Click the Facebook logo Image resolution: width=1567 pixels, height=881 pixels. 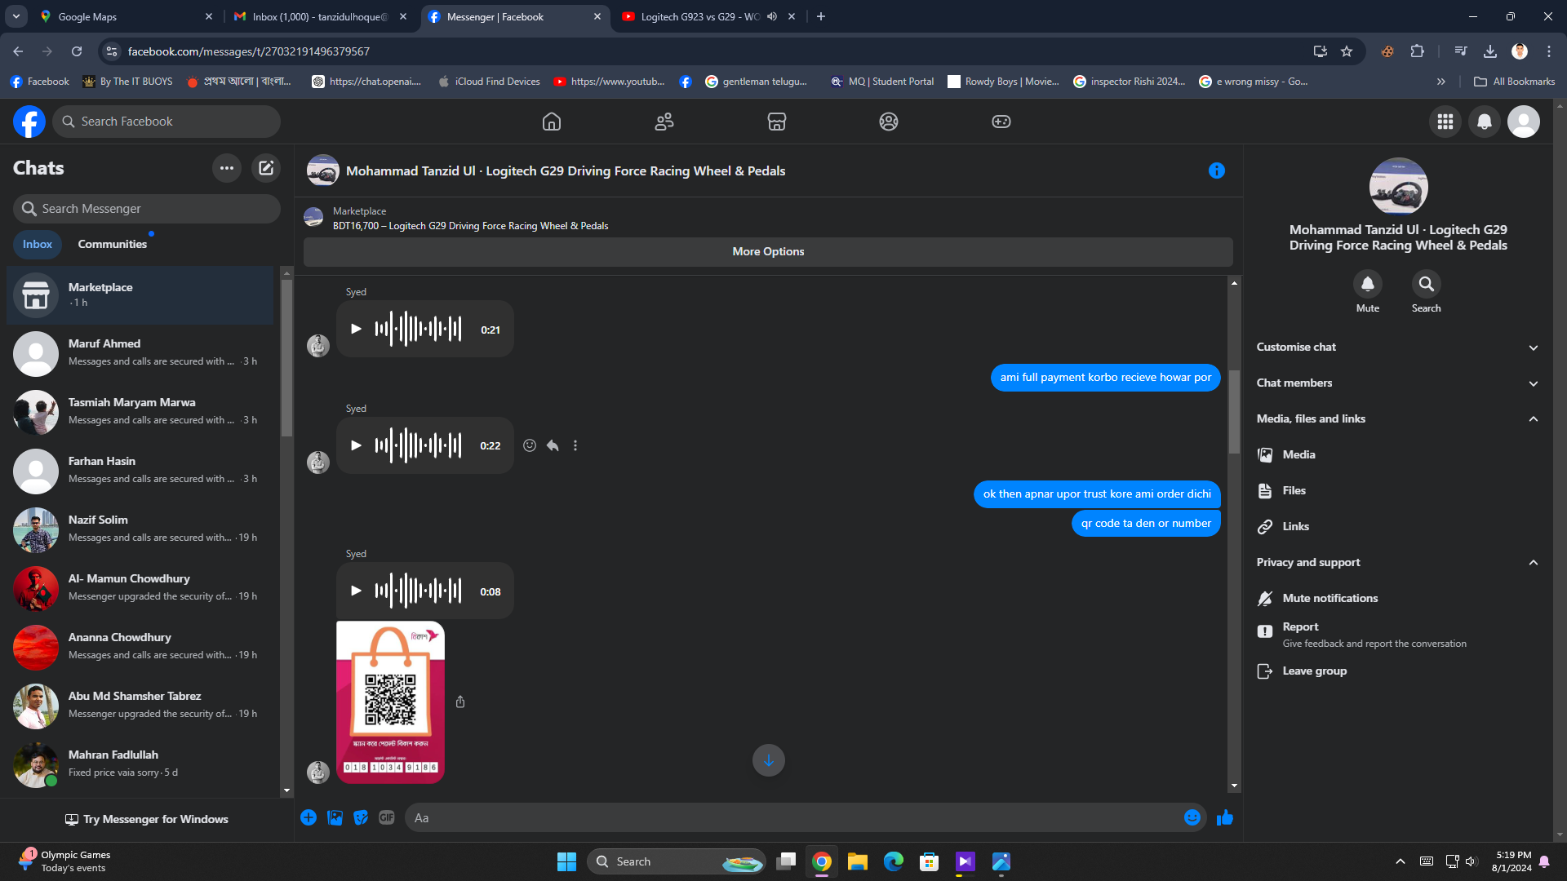point(29,122)
